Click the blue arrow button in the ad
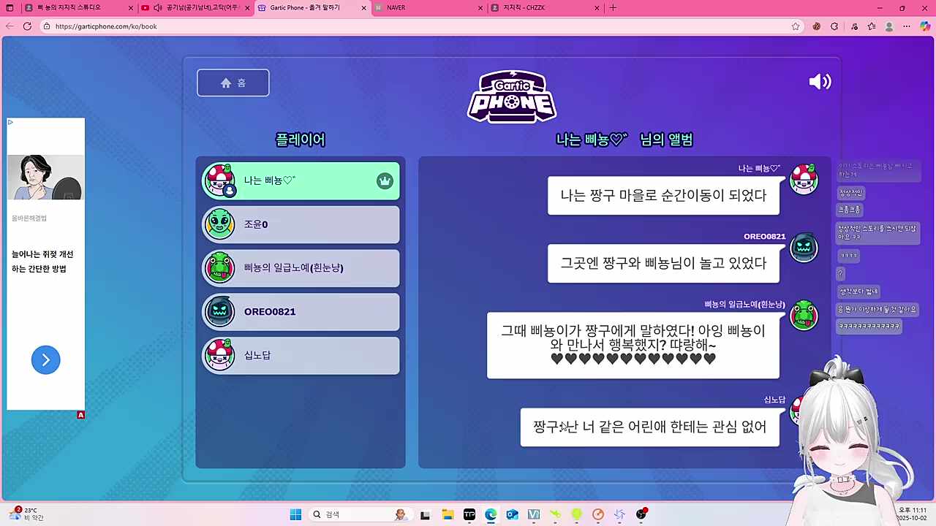This screenshot has width=936, height=526. coord(45,359)
